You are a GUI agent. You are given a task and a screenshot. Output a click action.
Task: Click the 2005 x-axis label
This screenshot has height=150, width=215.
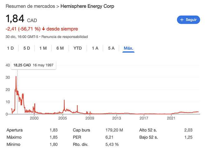pos(63,118)
